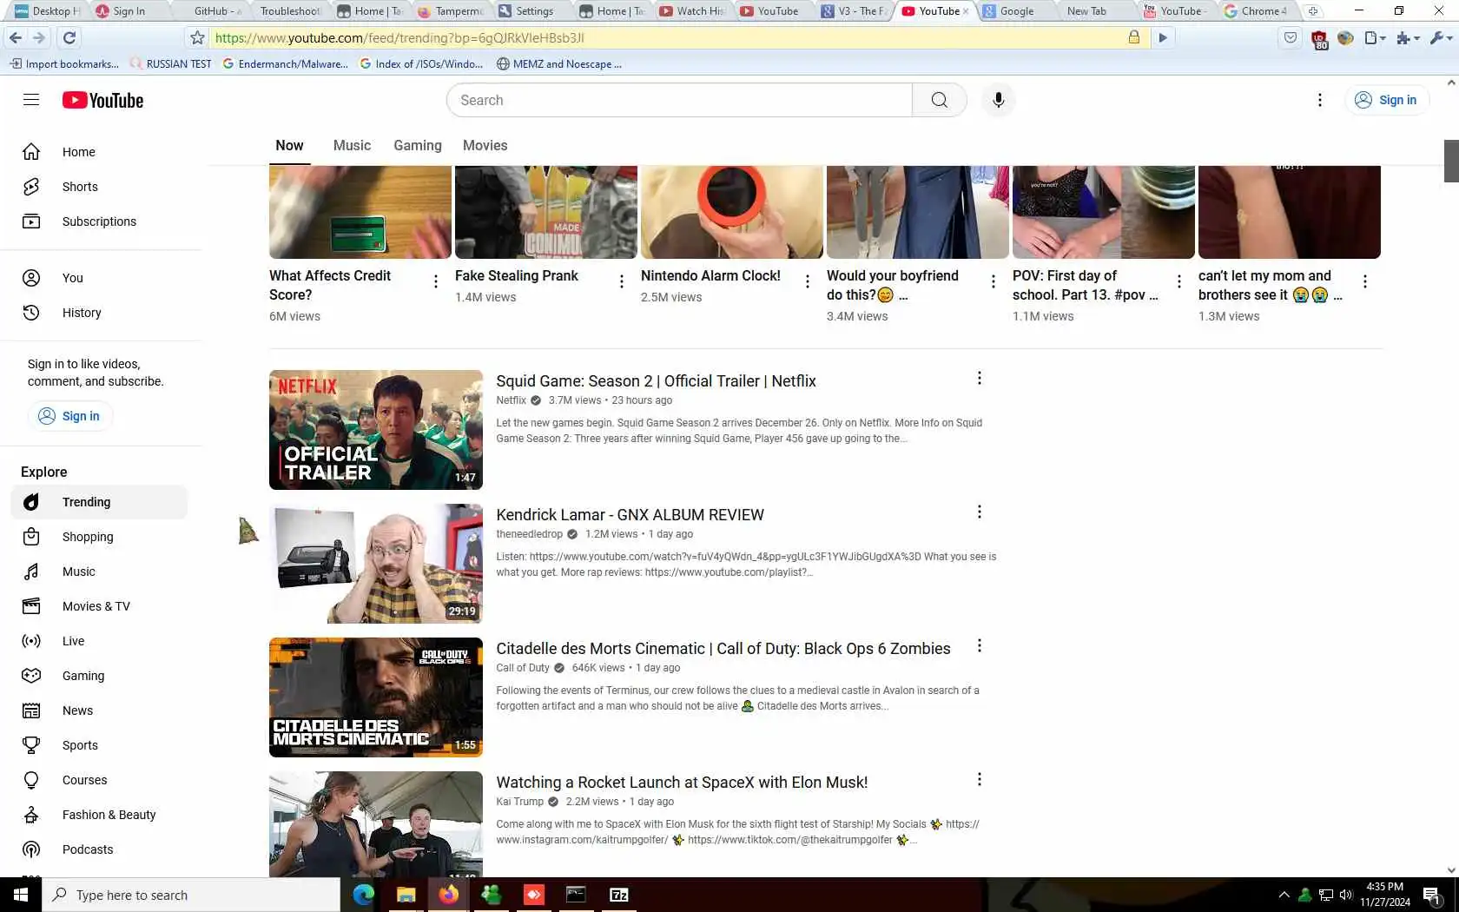The width and height of the screenshot is (1459, 912).
Task: Open options for What Affects Credit Score short
Action: [436, 281]
